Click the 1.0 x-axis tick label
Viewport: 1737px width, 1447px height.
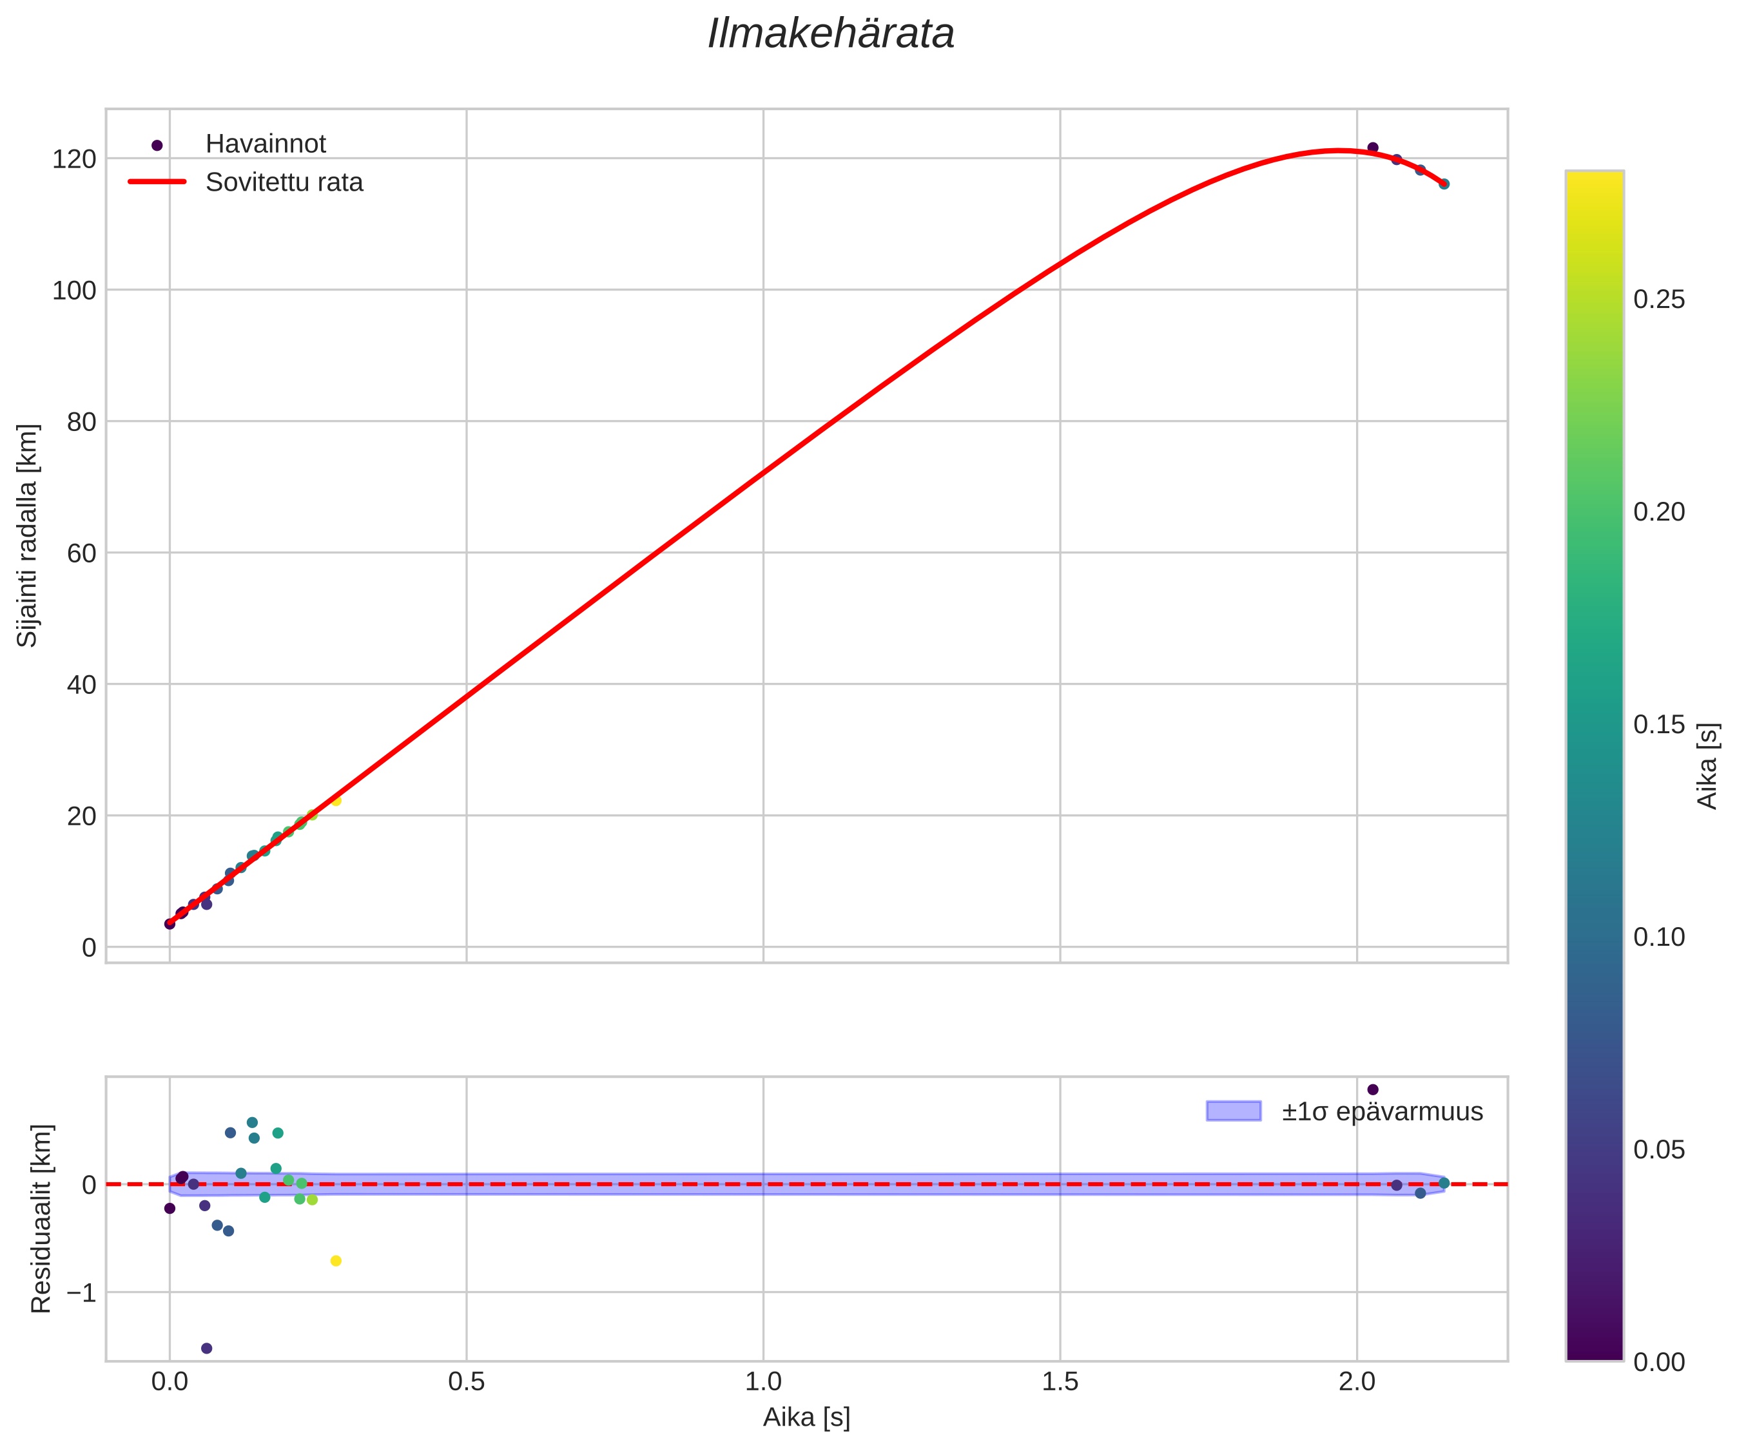[762, 1382]
